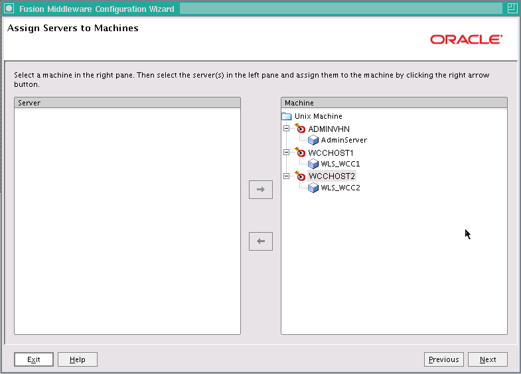Click the right arrow assign button
The image size is (521, 374).
[260, 190]
